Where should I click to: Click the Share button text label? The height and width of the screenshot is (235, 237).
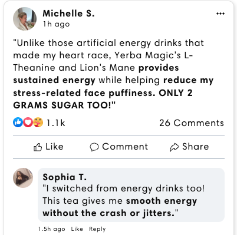tap(196, 147)
